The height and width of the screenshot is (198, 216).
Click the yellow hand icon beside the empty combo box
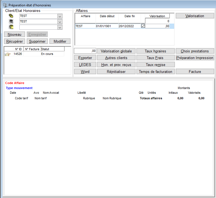click(x=11, y=27)
